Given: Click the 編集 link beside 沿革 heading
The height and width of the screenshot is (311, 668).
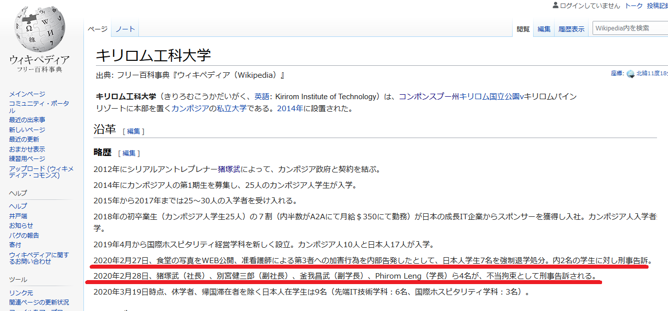Looking at the screenshot, I should tap(133, 131).
